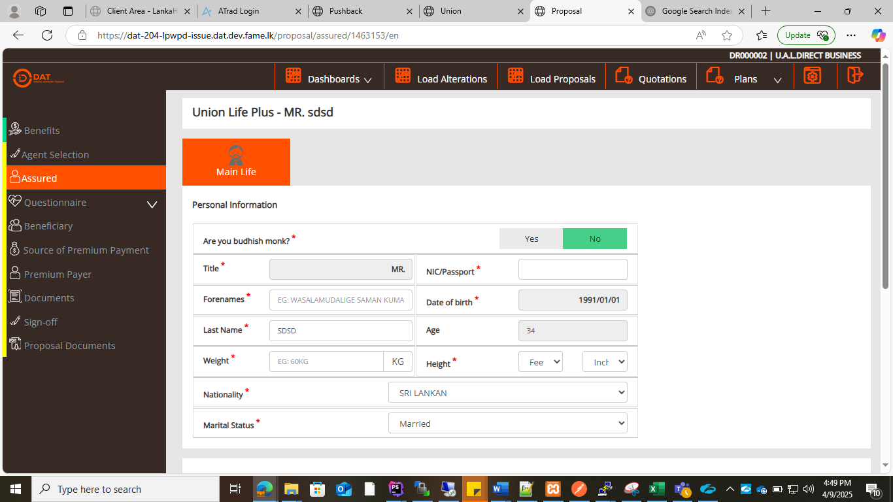Open browser profile avatar

point(14,11)
